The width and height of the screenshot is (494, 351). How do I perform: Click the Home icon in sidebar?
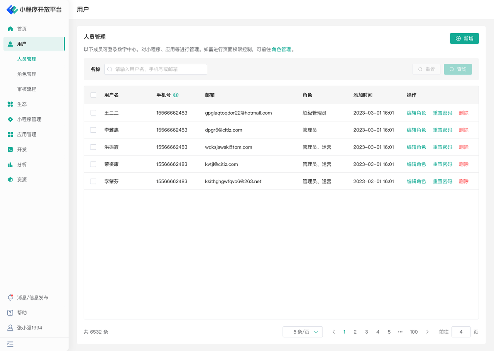pos(10,29)
